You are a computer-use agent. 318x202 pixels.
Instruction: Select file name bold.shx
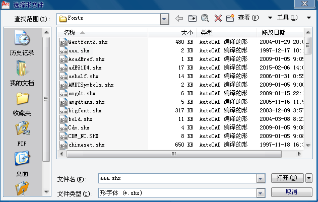pyautogui.click(x=81, y=119)
